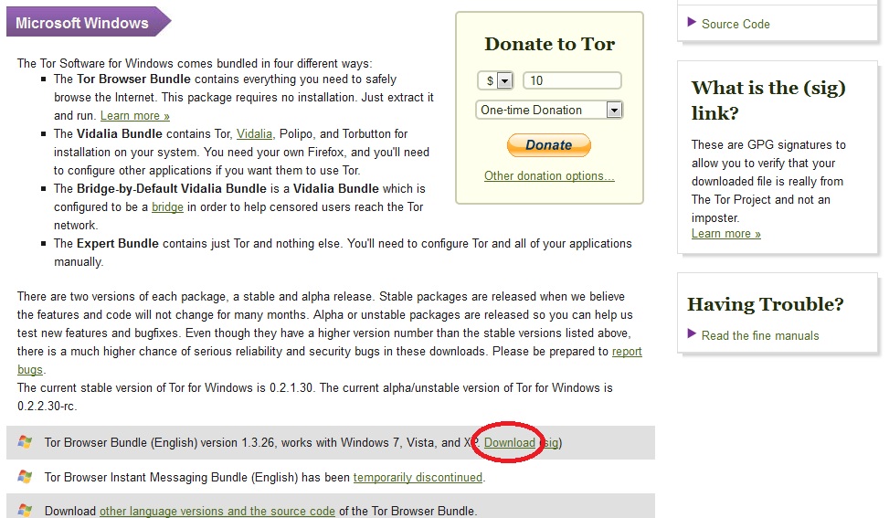Click the triangle bullet next to Read the fine manuals

click(x=692, y=333)
